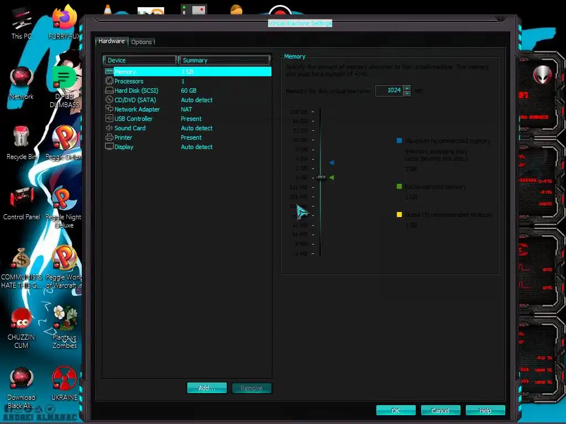Click the Add... button

click(207, 388)
